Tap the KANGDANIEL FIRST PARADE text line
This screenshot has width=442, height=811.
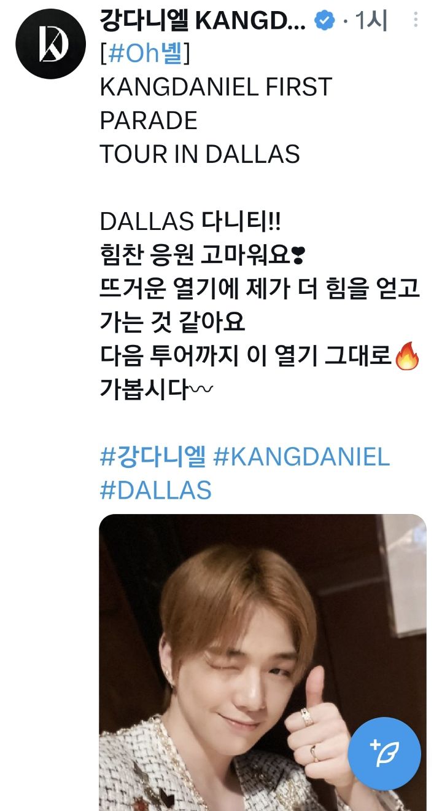click(216, 104)
